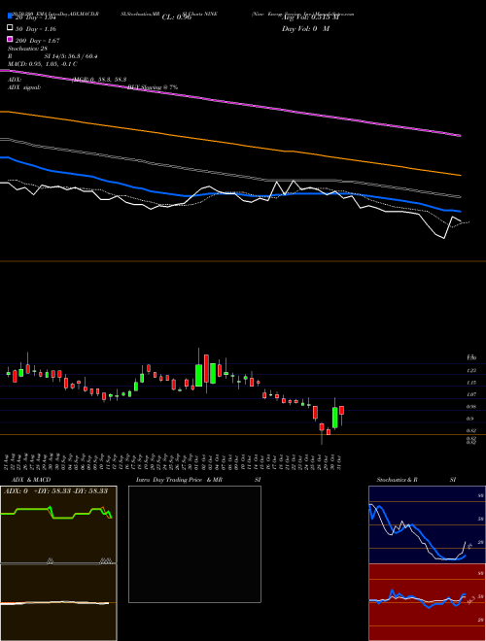This screenshot has height=641, width=486.
Task: Click the 'Intra Day Trading Price & MR' title
Action: coord(179,480)
